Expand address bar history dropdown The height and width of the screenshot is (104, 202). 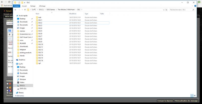pyautogui.click(x=164, y=10)
